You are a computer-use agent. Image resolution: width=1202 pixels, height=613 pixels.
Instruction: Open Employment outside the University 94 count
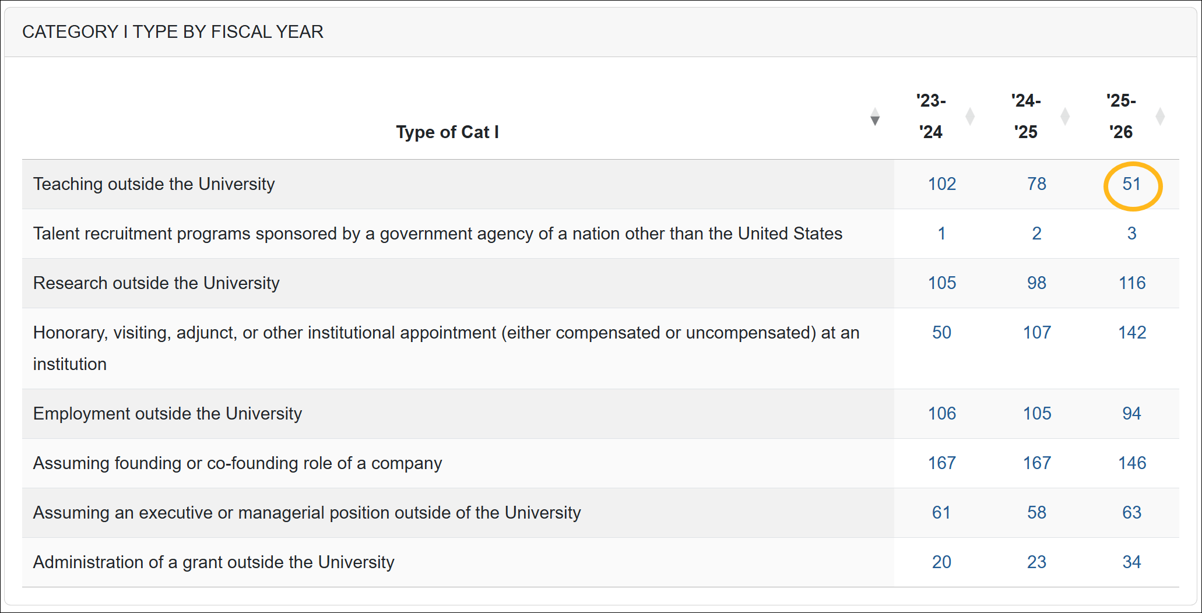1131,414
